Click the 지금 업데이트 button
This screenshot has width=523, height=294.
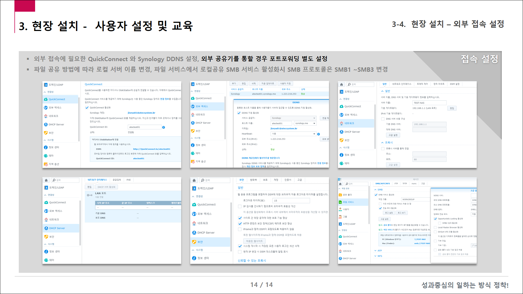tap(268, 83)
